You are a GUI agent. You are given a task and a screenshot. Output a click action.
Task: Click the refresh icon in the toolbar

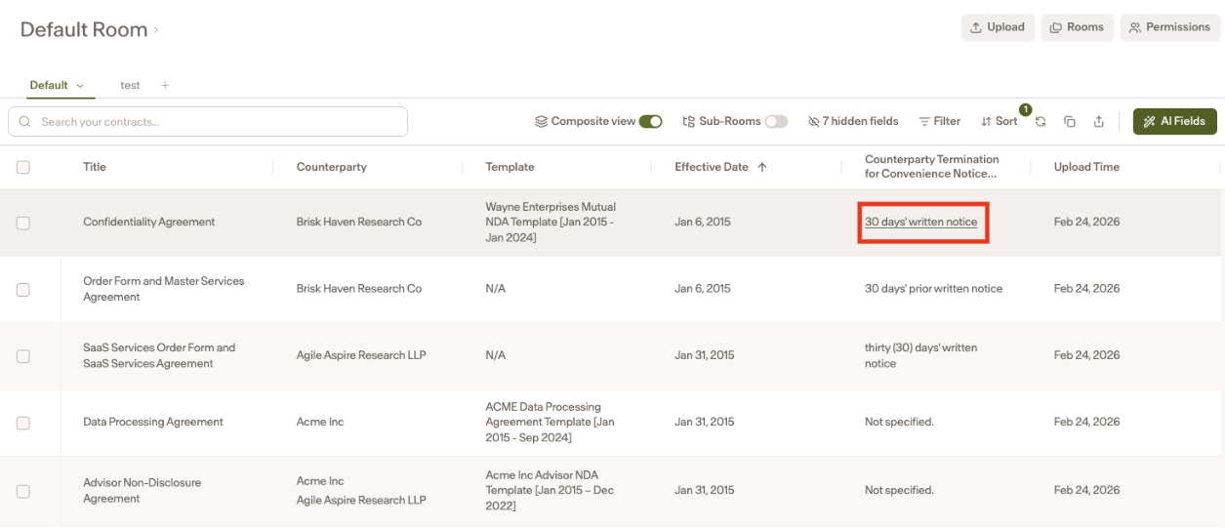[1041, 122]
